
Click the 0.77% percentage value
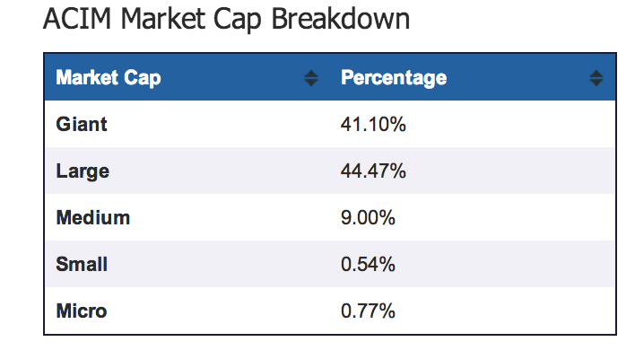(x=369, y=311)
